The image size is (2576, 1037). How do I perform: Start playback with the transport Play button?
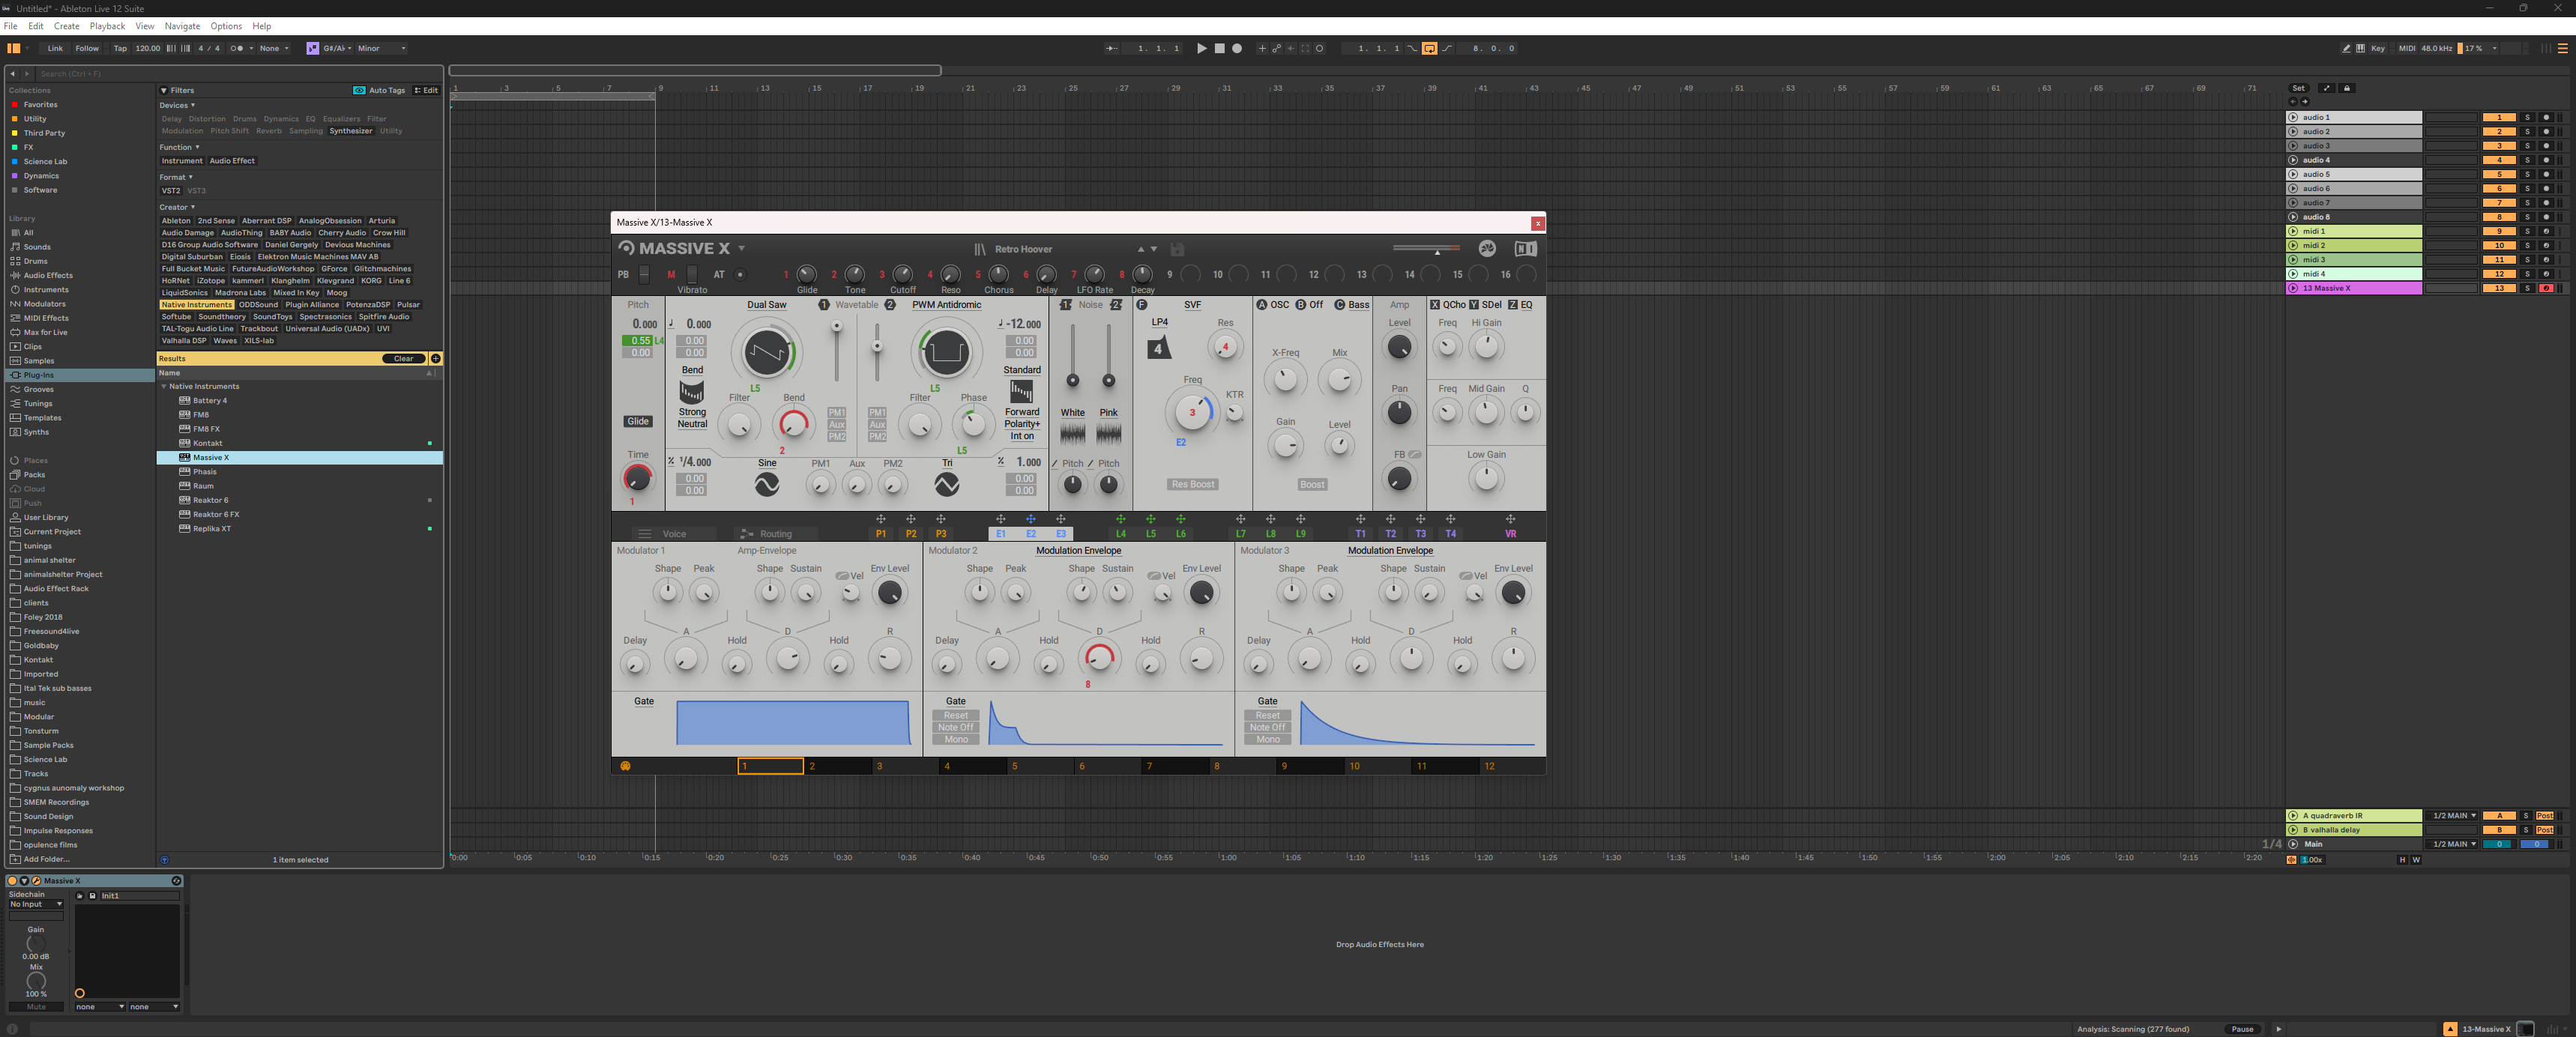click(1201, 48)
